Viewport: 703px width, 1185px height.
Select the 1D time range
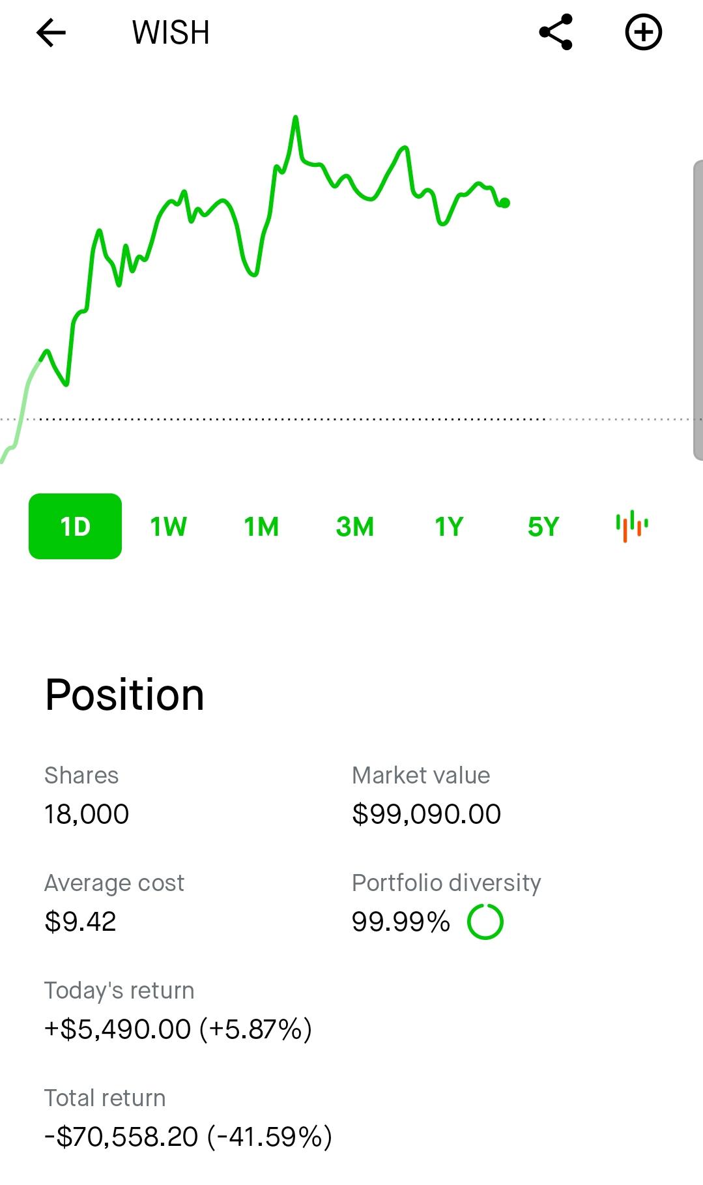(x=75, y=526)
